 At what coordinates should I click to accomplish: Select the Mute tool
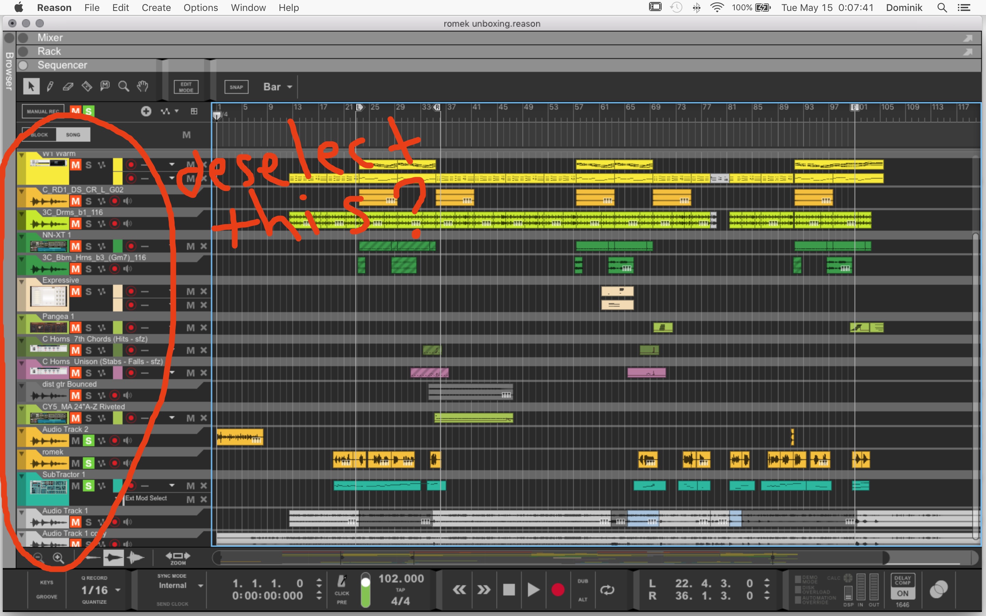tap(105, 86)
